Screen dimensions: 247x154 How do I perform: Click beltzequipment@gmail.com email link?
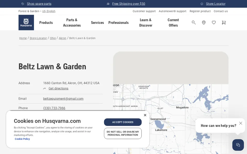point(63,99)
